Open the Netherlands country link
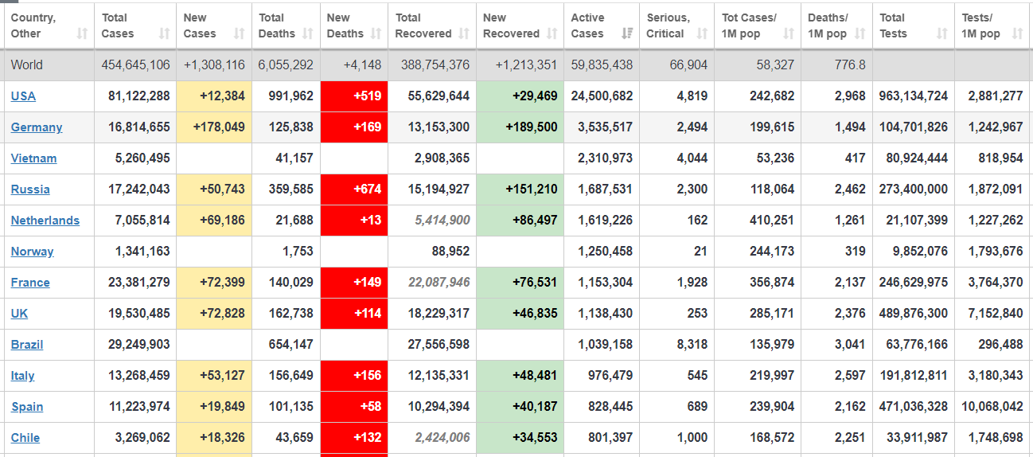The image size is (1033, 457). [45, 221]
